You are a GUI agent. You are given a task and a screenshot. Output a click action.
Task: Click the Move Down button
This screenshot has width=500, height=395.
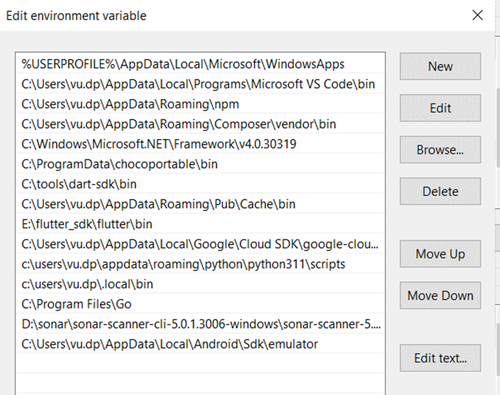point(440,295)
